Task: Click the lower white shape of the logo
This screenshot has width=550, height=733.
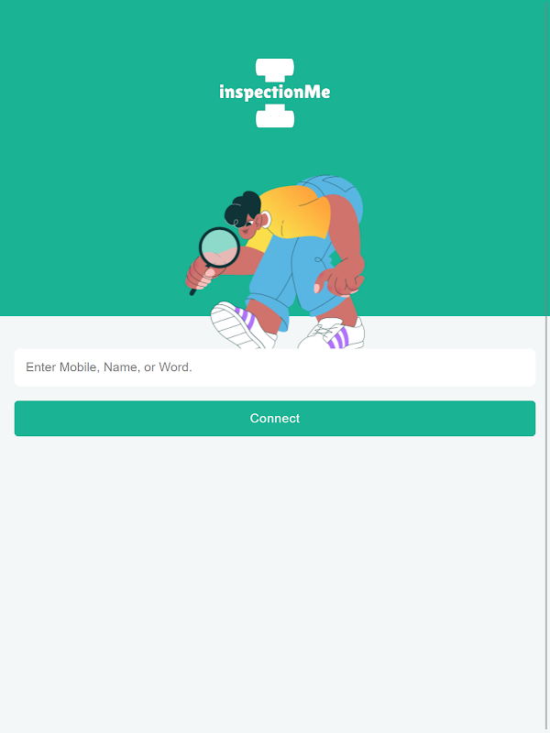Action: click(x=275, y=116)
